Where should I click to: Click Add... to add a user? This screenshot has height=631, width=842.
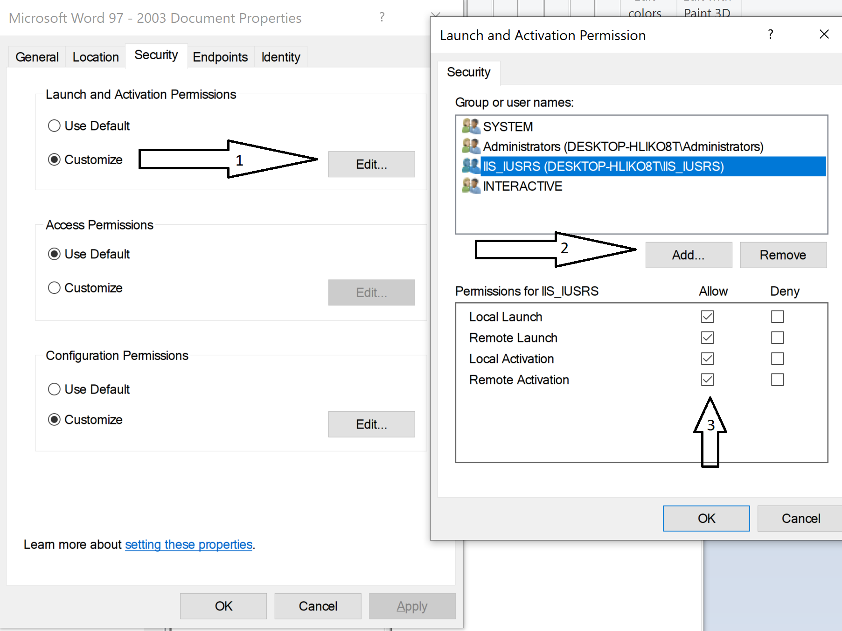coord(688,255)
